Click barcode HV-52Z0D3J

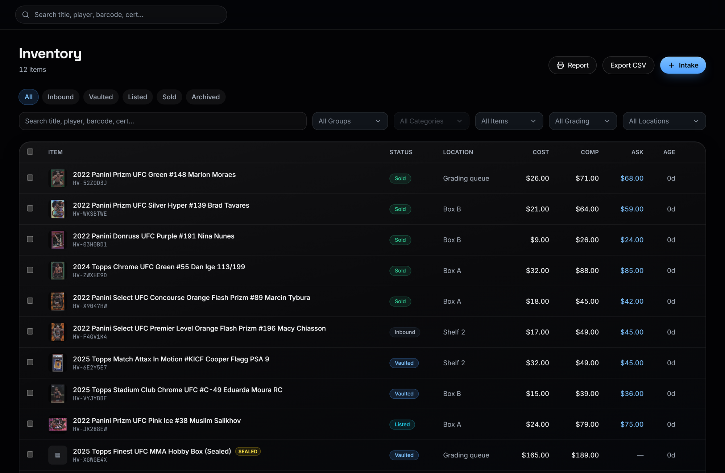coord(90,183)
